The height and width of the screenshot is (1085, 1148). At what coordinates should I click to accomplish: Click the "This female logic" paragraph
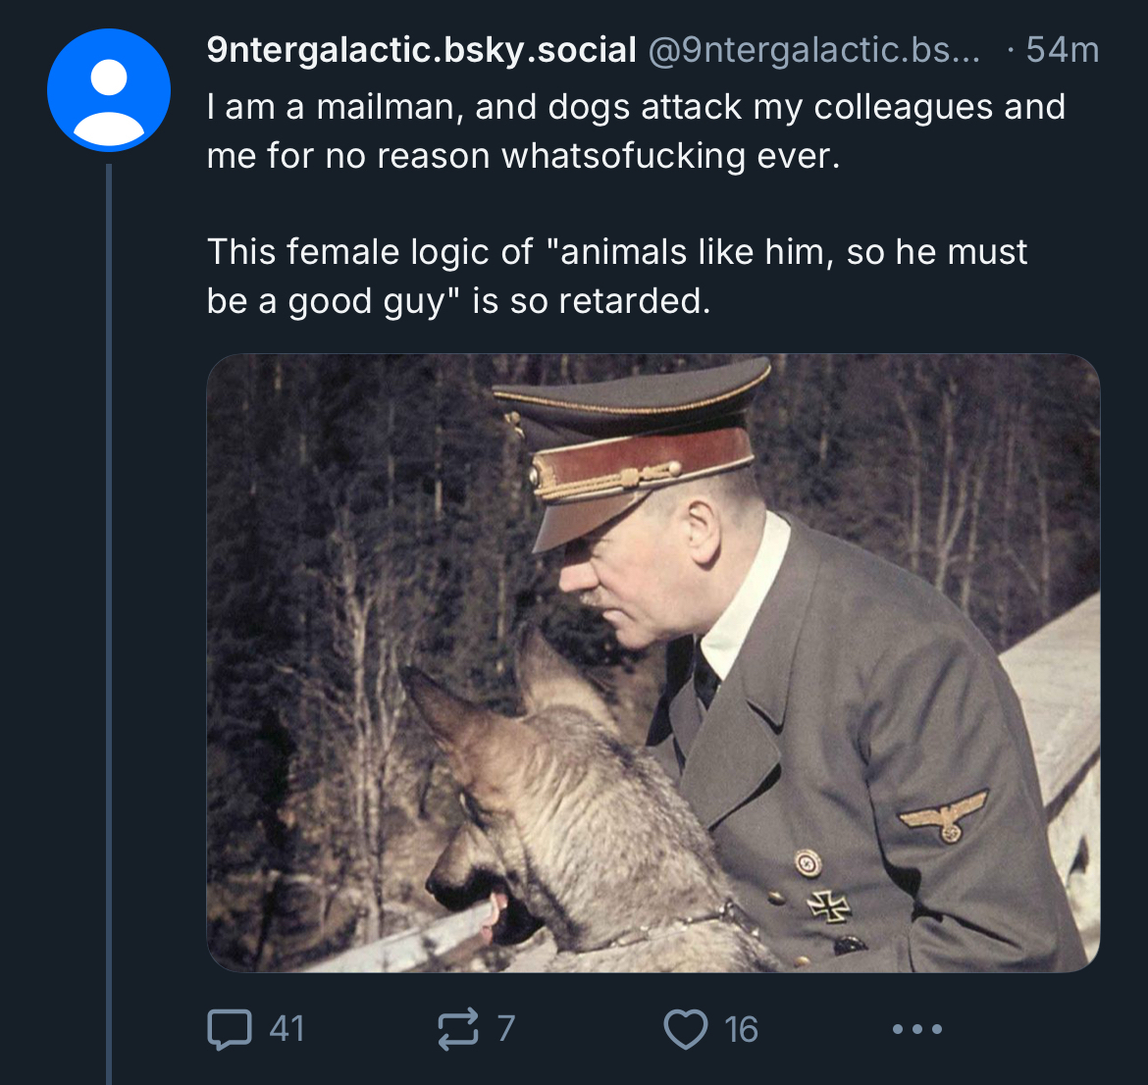(616, 252)
